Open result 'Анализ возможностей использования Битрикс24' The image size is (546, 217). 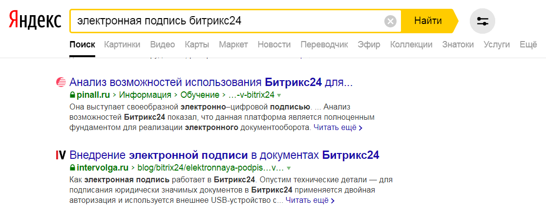211,83
